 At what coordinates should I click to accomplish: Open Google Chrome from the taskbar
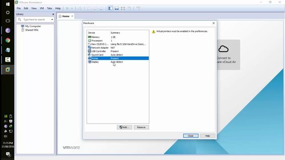pyautogui.click(x=8, y=40)
